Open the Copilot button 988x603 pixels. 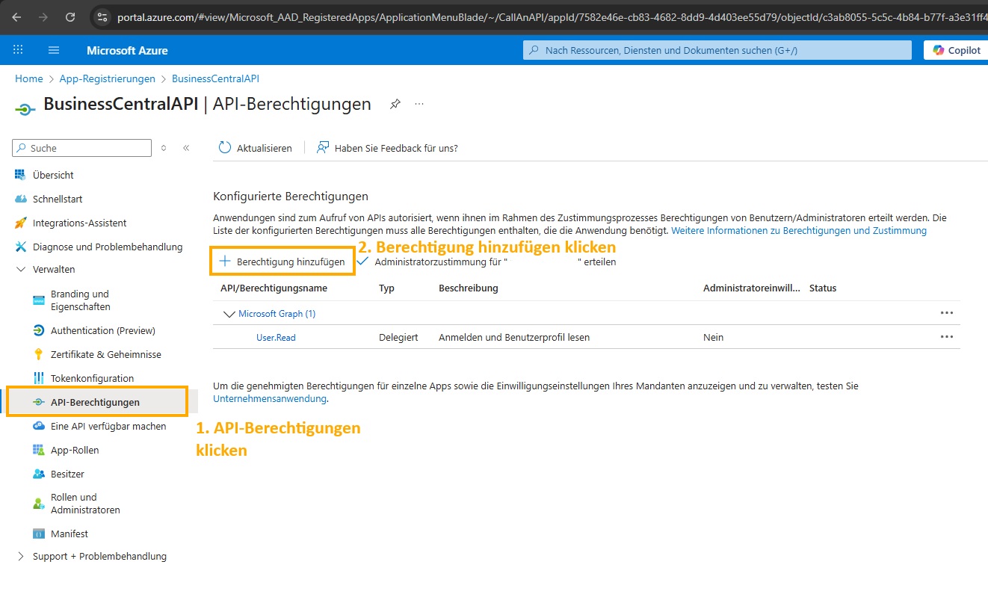pyautogui.click(x=956, y=50)
